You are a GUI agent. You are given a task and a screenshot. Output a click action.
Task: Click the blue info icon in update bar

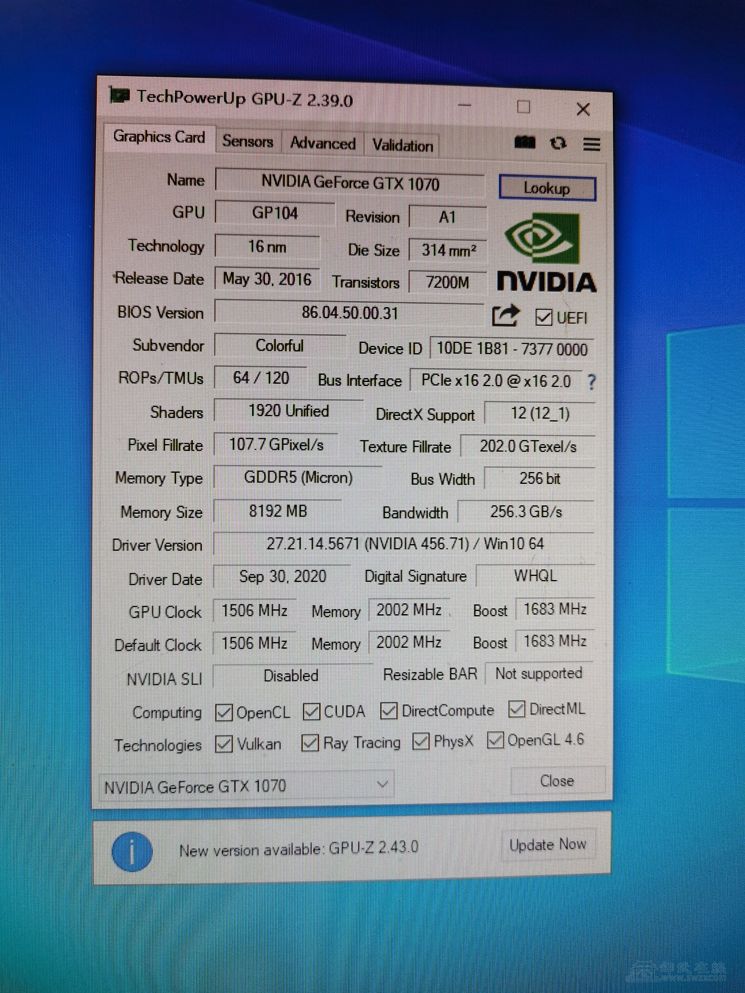point(132,851)
